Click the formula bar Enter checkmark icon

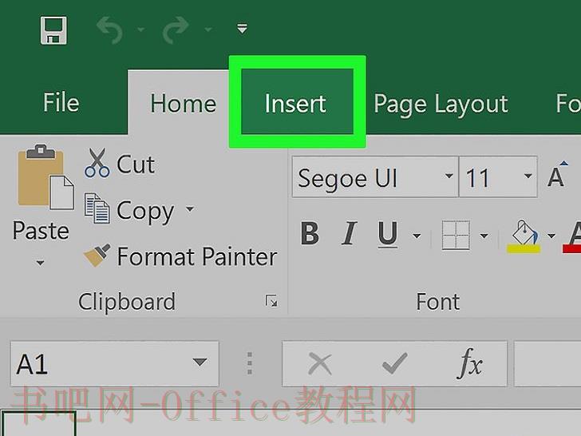395,363
